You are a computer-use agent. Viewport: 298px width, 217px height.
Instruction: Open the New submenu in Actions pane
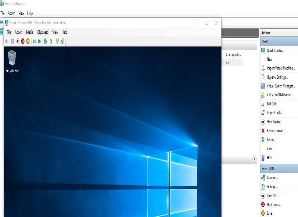click(x=269, y=59)
